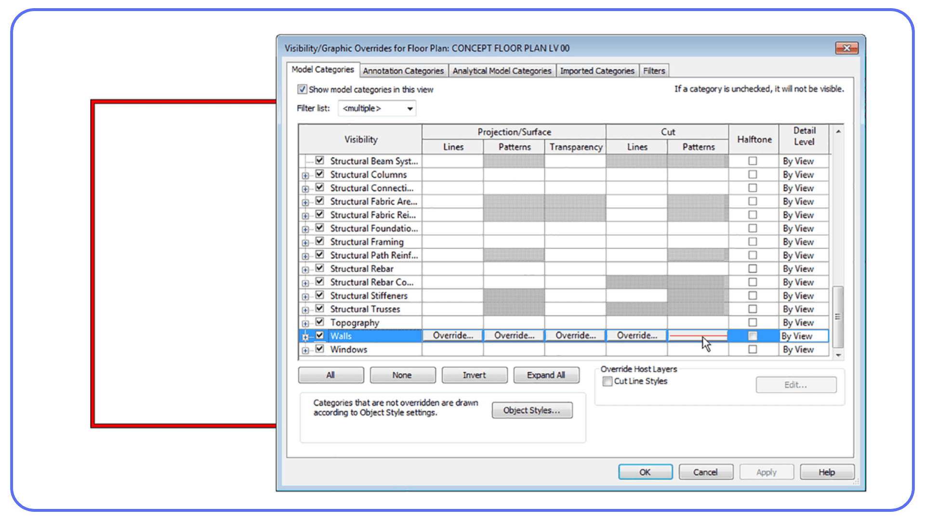Apply the visibility changes

point(766,472)
